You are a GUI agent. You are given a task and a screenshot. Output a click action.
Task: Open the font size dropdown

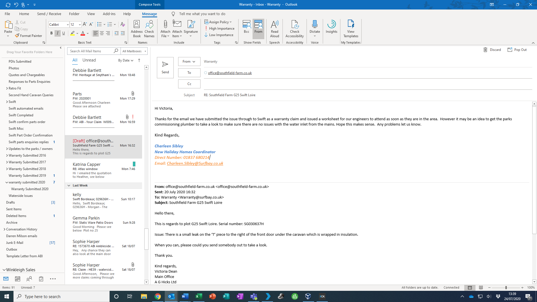click(x=80, y=25)
